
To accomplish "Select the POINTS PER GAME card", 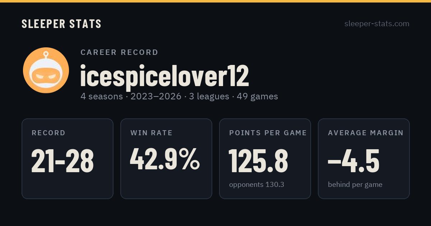I will coord(265,159).
